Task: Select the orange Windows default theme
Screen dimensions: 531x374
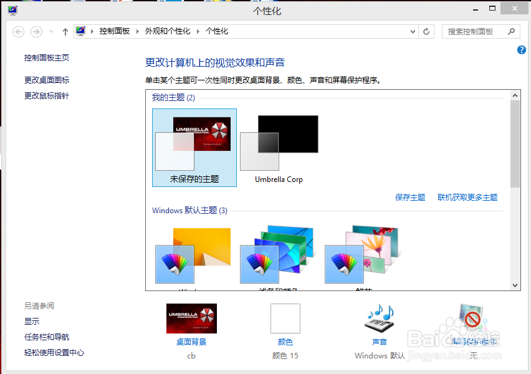Action: (193, 256)
